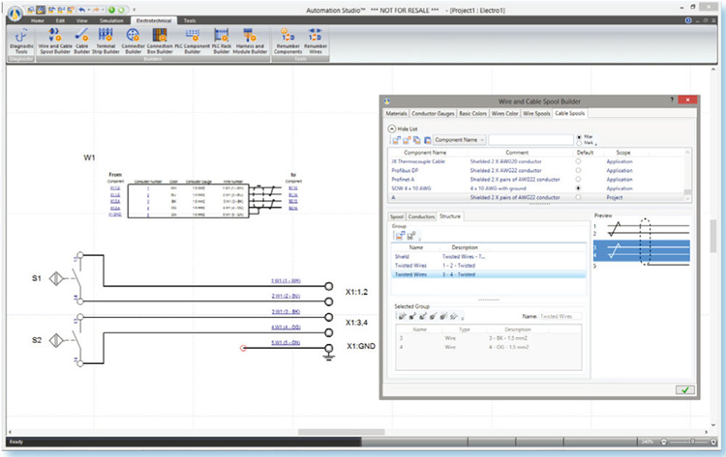Select Twisted Wires 1 - 2 group row
The height and width of the screenshot is (457, 726).
coord(489,266)
